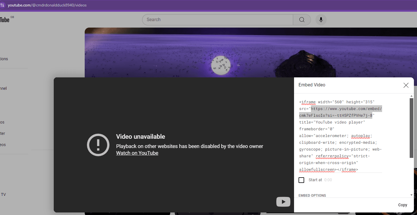
Task: Activate voice search microphone icon
Action: coord(321,20)
